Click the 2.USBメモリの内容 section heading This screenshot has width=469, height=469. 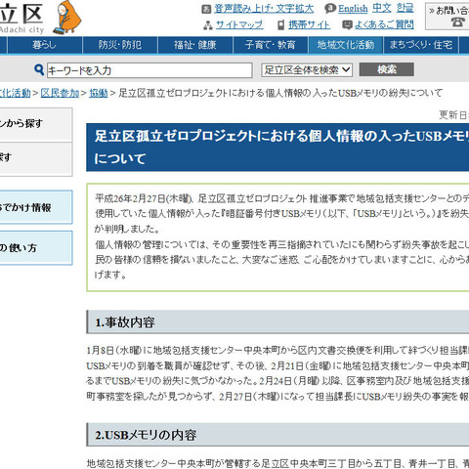(277, 435)
